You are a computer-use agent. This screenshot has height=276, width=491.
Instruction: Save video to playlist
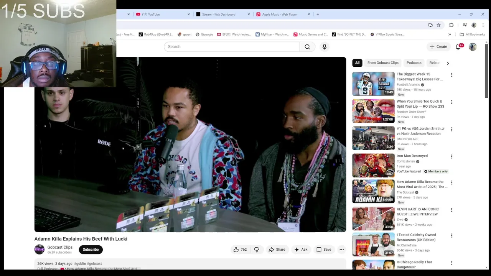pos(324,250)
